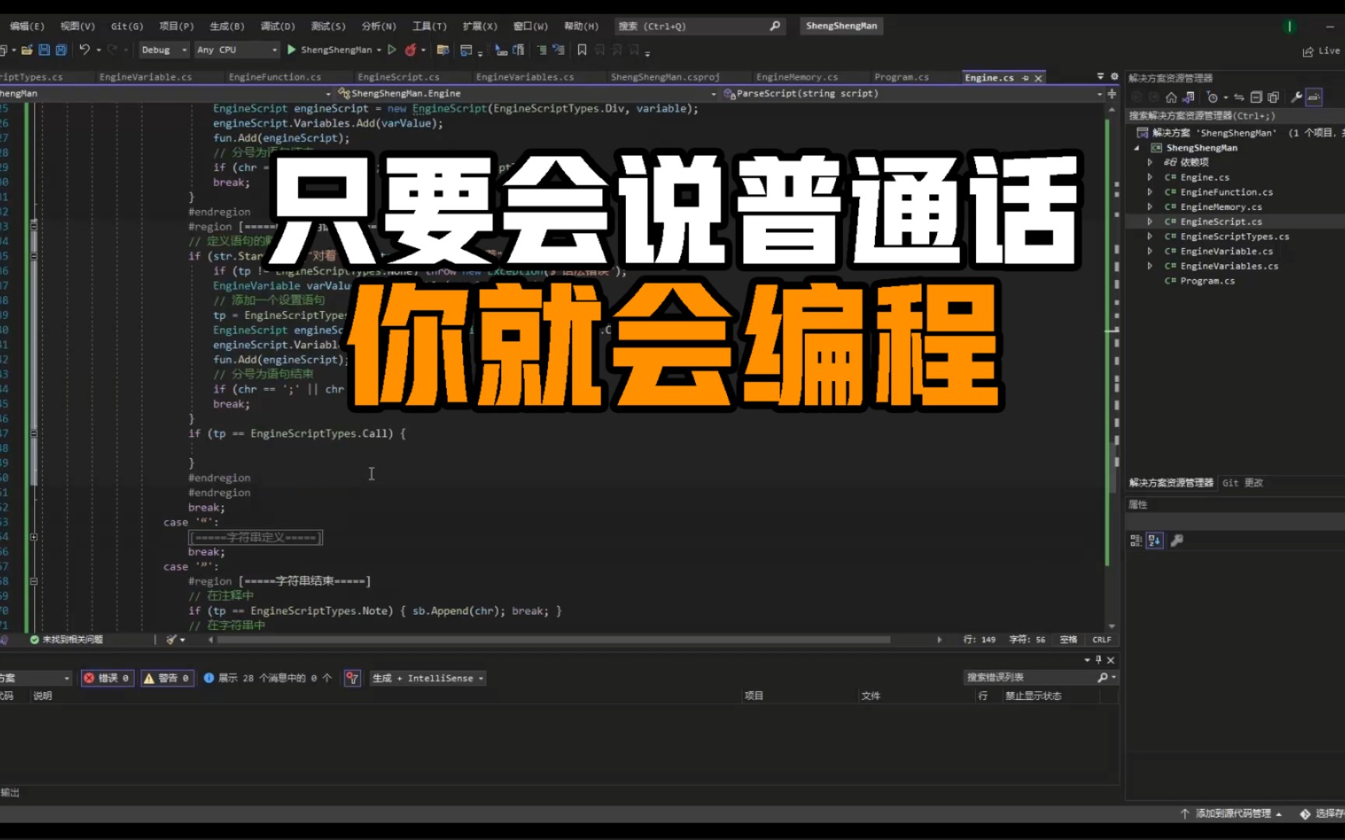Open the Any CPU platform dropdown

pos(237,50)
